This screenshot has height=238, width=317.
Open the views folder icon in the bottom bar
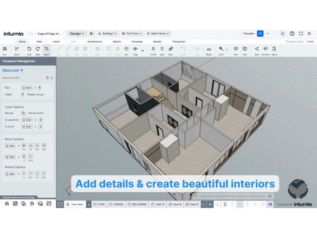[60, 204]
